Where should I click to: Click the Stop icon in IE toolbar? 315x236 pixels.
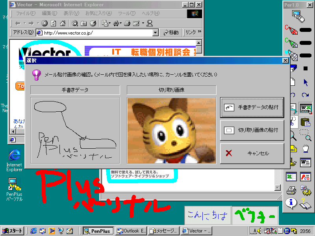[x=44, y=24]
